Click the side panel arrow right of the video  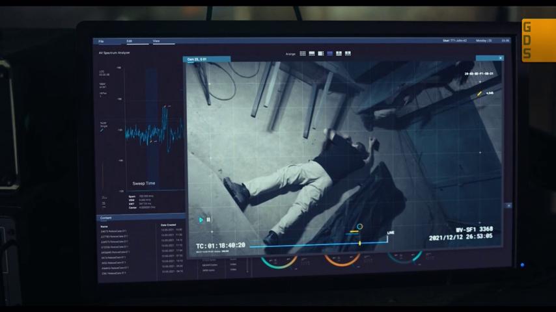pos(508,205)
